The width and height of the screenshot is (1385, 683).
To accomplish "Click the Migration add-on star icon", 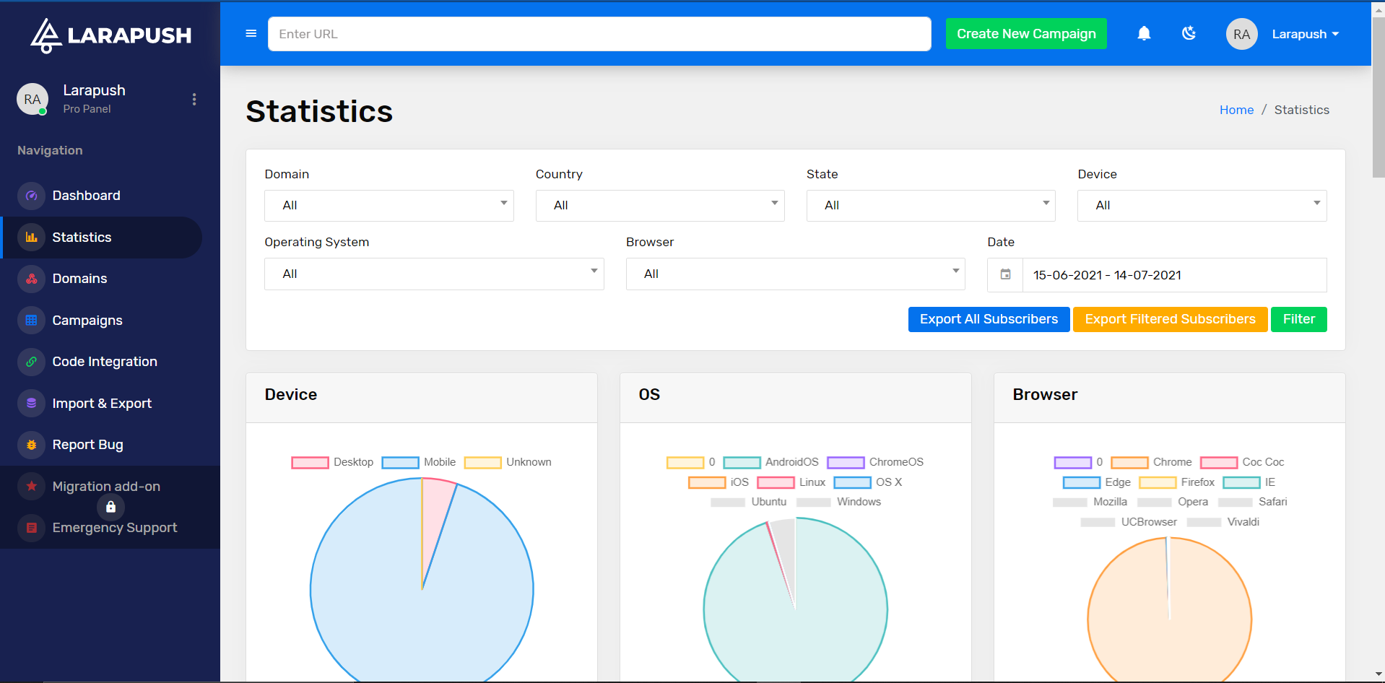I will pyautogui.click(x=31, y=487).
